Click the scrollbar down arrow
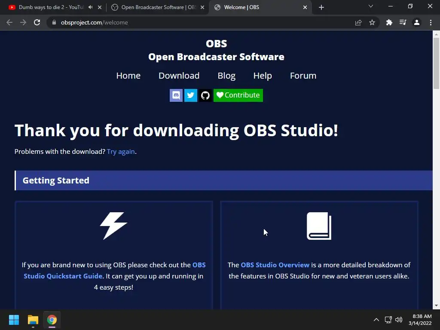Viewport: 440px width, 330px height. [x=436, y=306]
